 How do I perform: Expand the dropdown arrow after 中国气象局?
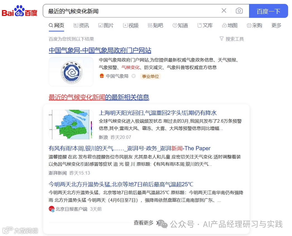134,76
